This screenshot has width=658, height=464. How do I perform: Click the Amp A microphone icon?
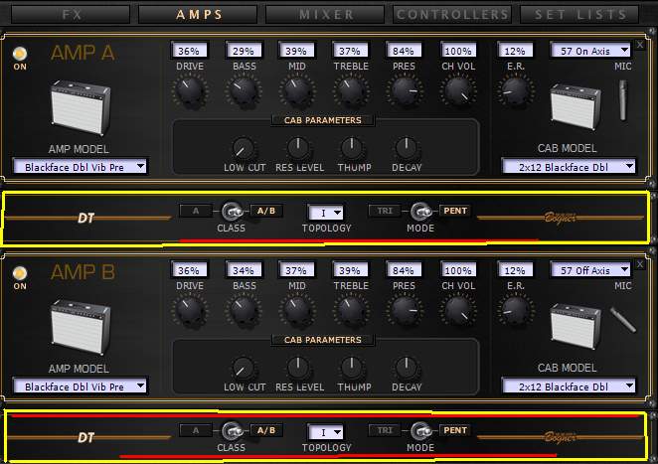pos(623,100)
